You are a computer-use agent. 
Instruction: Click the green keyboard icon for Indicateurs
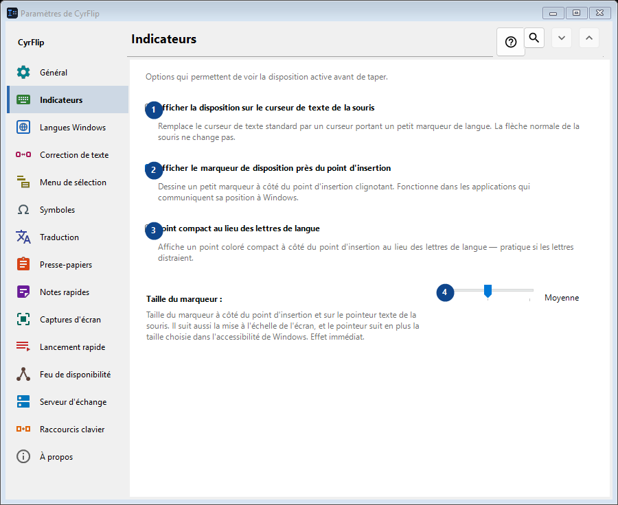click(23, 99)
